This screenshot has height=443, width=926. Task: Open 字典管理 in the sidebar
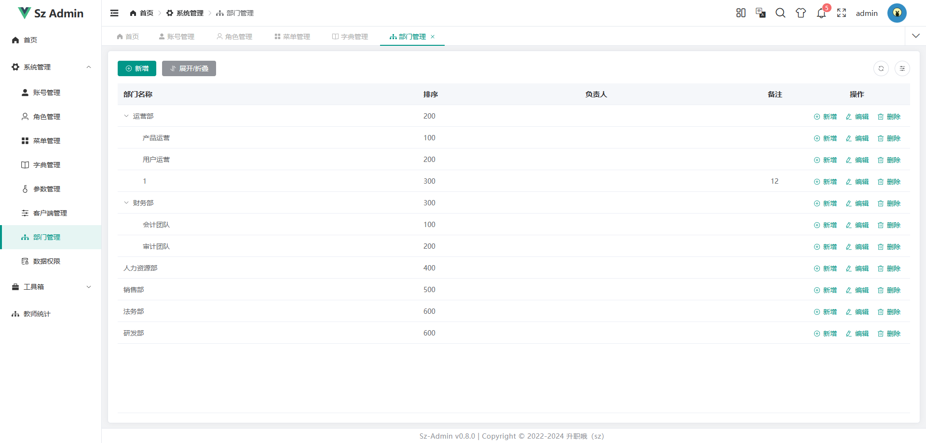point(51,165)
